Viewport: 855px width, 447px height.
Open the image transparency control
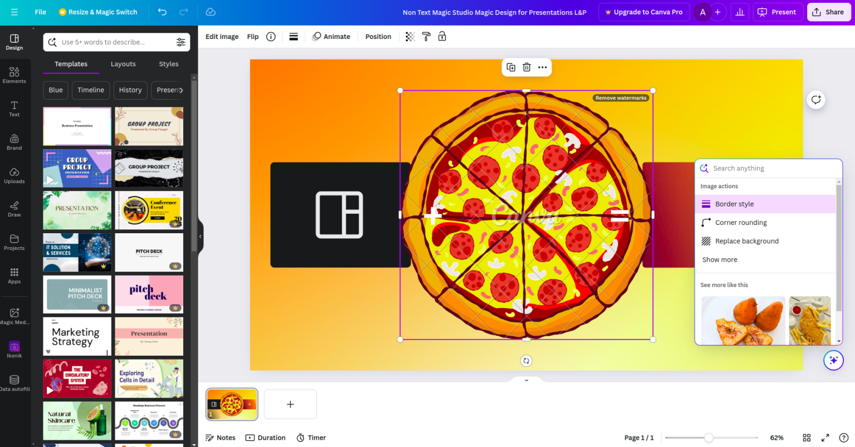(x=410, y=36)
